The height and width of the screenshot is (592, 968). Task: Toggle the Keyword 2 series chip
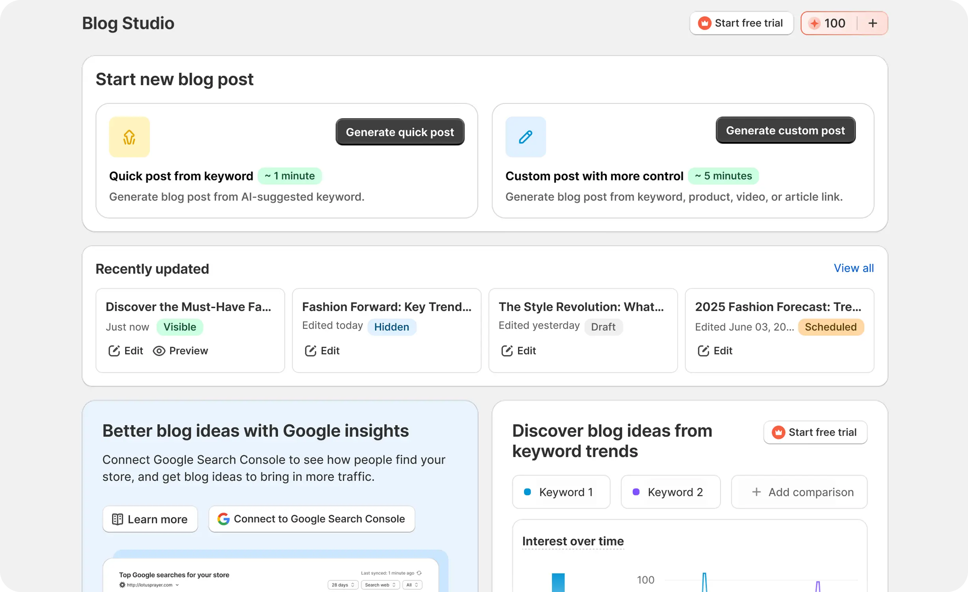pos(670,492)
